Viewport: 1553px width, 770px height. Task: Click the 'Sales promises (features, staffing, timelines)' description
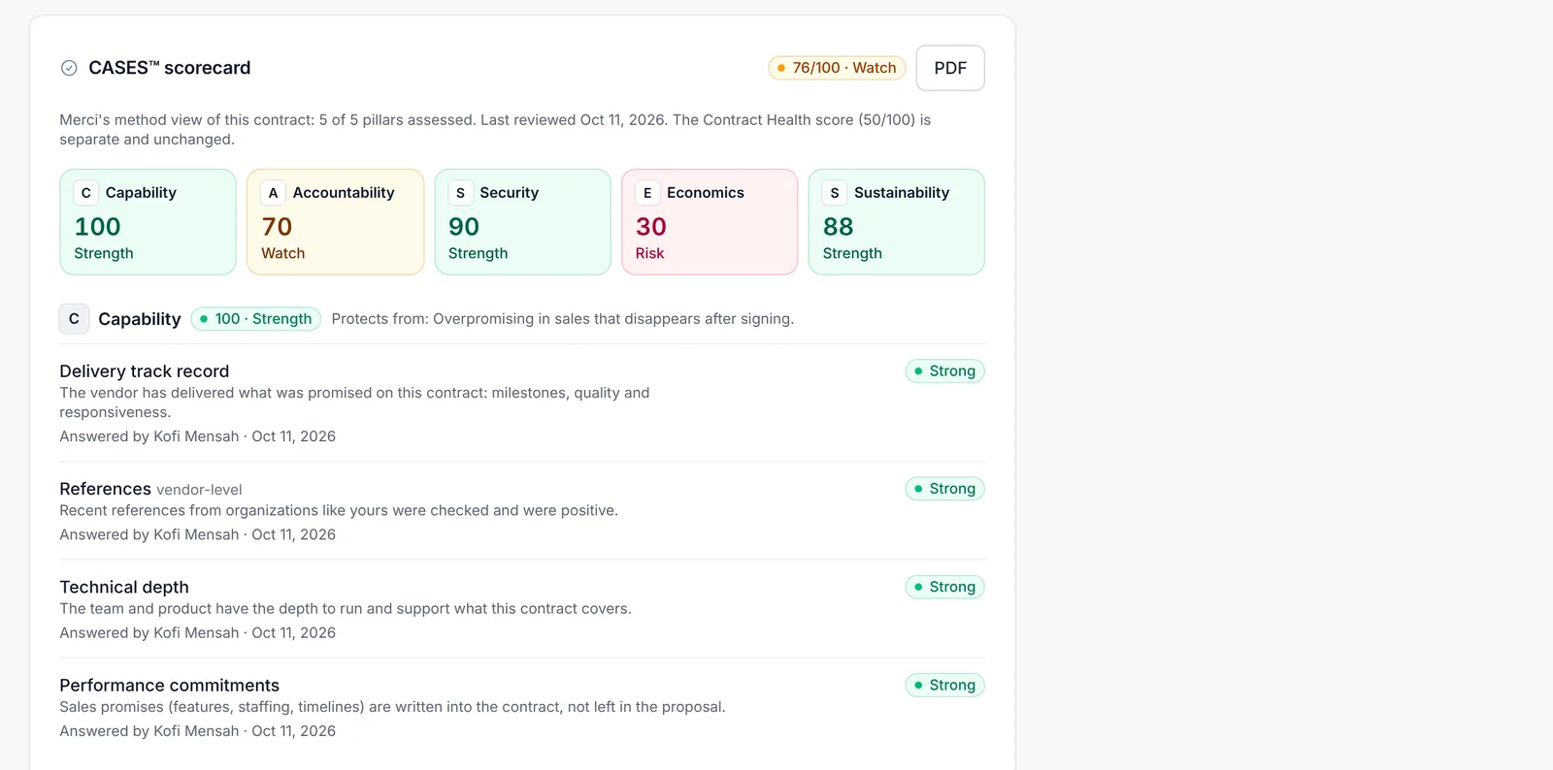[x=392, y=707]
